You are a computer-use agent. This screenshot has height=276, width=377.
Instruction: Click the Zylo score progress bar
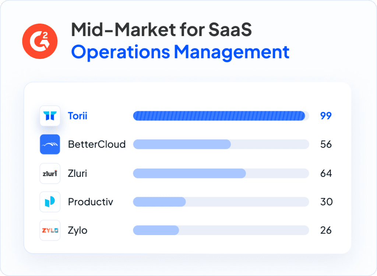[x=221, y=230]
